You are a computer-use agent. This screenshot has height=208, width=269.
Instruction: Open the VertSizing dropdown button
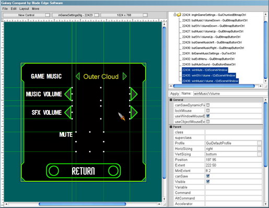click(260, 154)
